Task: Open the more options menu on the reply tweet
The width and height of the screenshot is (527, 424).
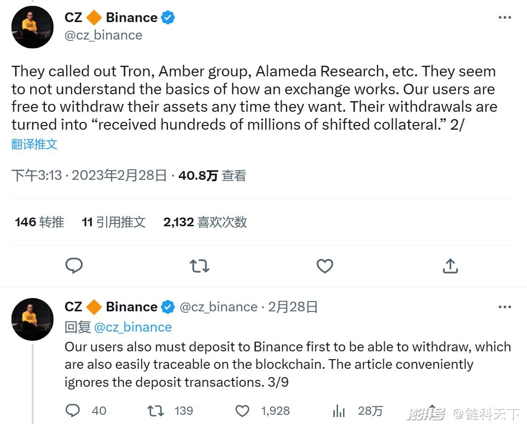Action: tap(505, 306)
